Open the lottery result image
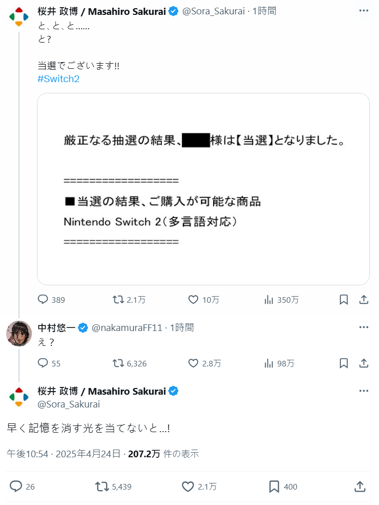This screenshot has width=379, height=505. [x=203, y=189]
